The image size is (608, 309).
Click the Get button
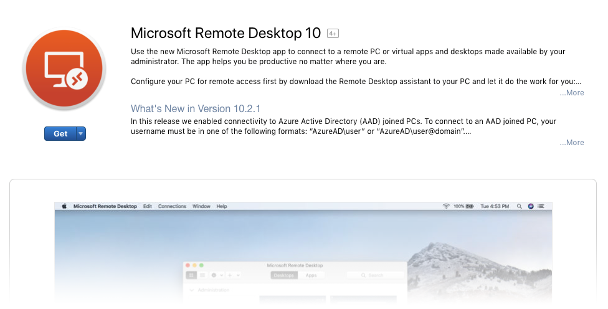coord(60,134)
